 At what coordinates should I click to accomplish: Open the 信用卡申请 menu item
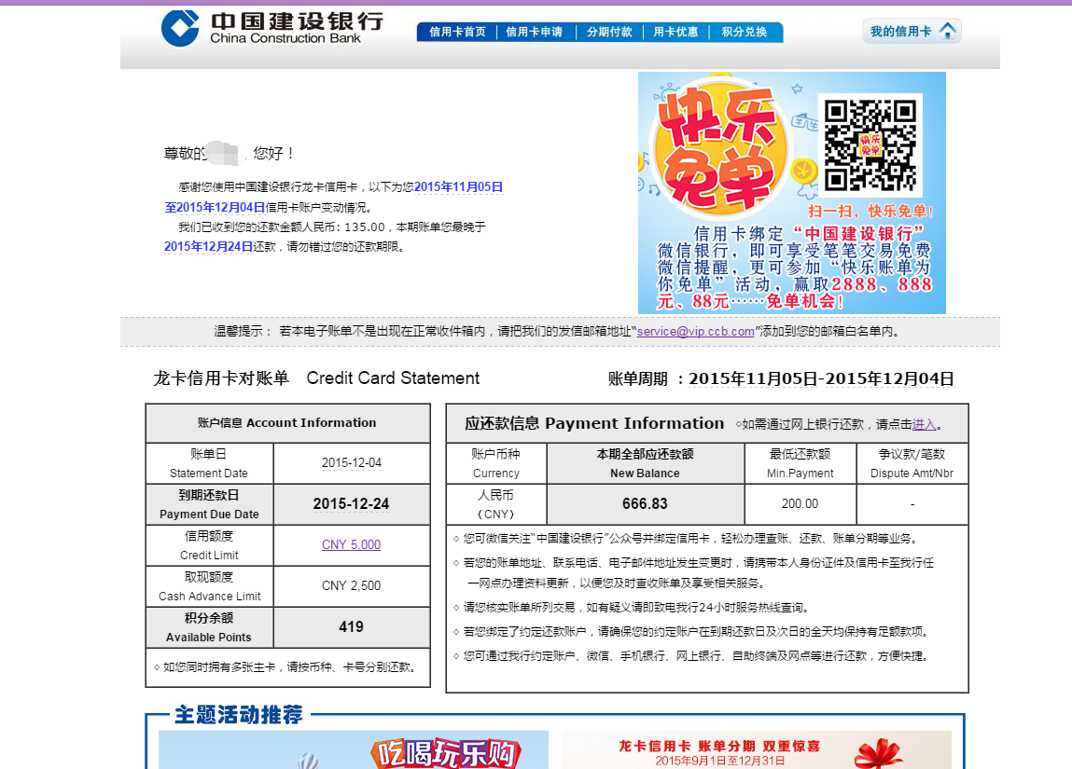coord(534,32)
